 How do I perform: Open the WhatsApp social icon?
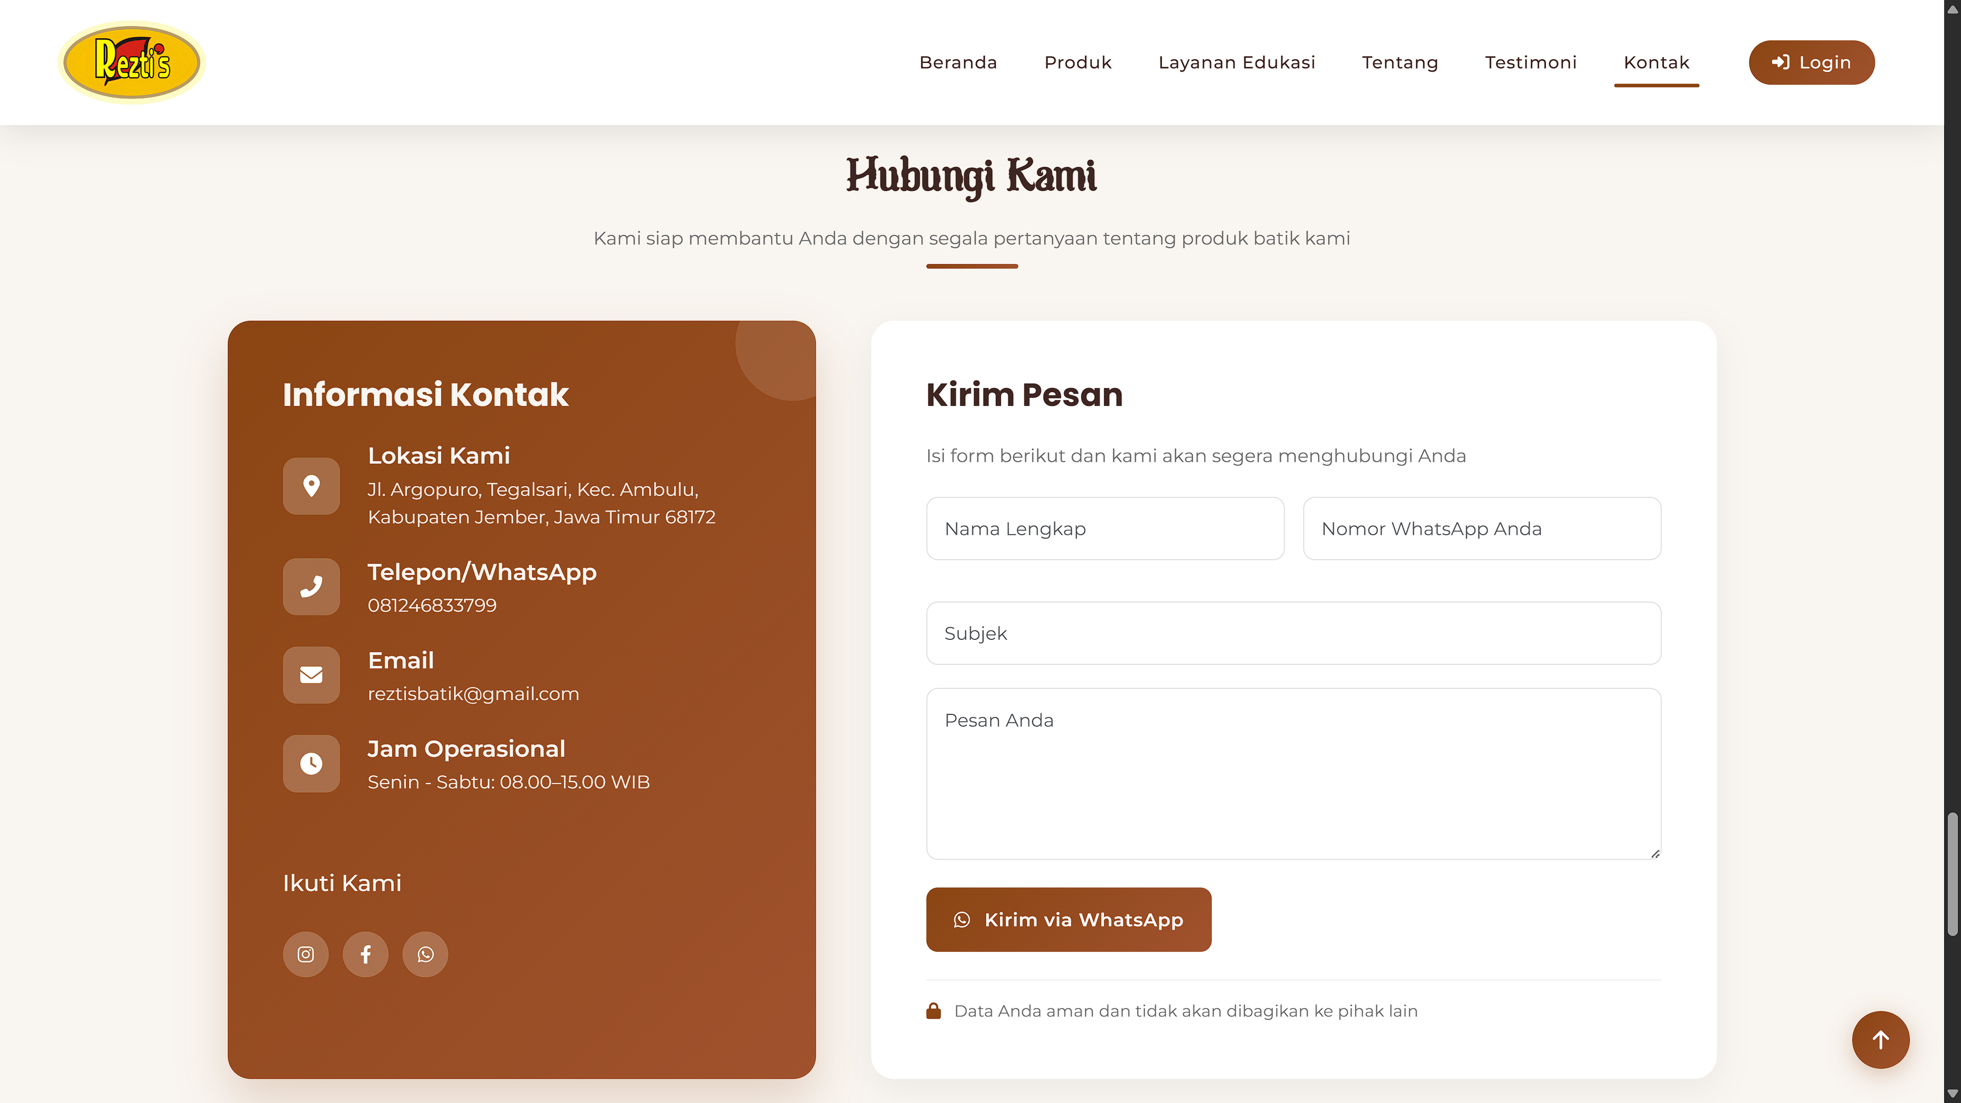point(425,954)
